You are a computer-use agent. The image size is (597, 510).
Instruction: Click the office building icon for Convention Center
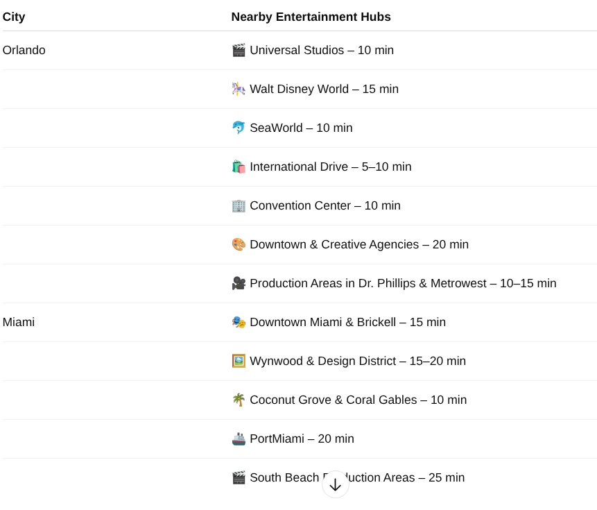click(x=239, y=205)
